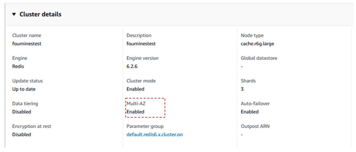Select the cluster name value fourninestest

pyautogui.click(x=27, y=44)
